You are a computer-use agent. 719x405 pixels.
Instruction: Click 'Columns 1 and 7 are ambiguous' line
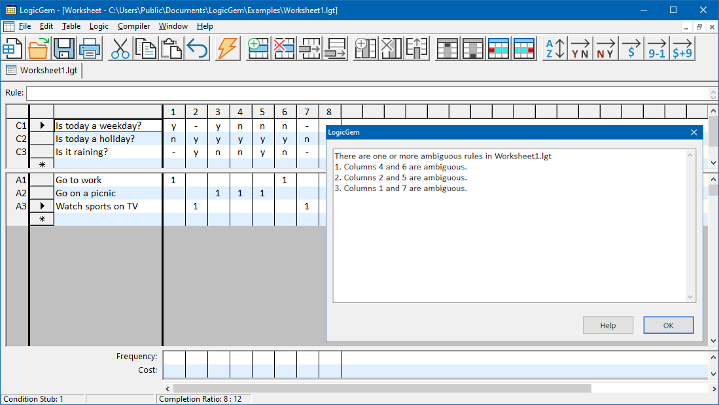[401, 188]
